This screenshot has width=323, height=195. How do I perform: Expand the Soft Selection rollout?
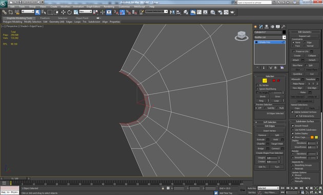click(x=270, y=122)
